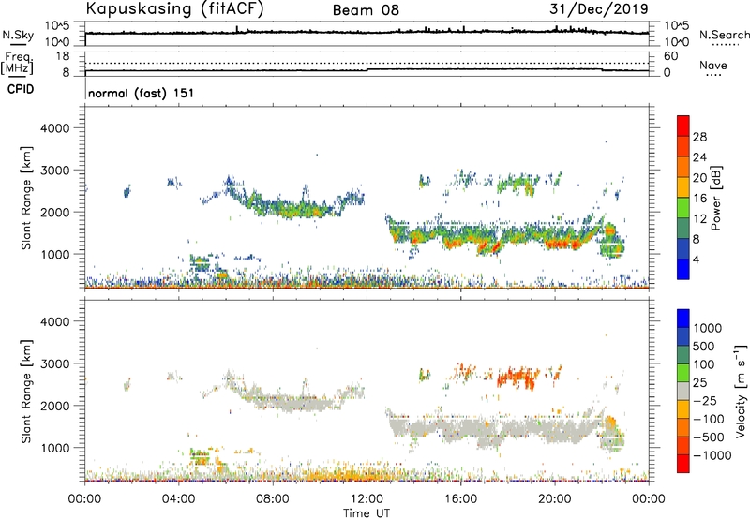Click the N.Search label
The width and height of the screenshot is (750, 519).
(724, 35)
